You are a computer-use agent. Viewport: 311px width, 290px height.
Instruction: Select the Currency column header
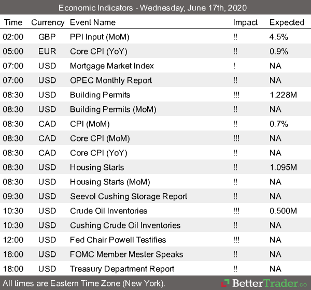click(48, 22)
